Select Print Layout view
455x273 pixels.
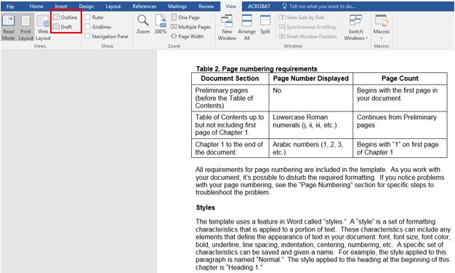(x=25, y=28)
